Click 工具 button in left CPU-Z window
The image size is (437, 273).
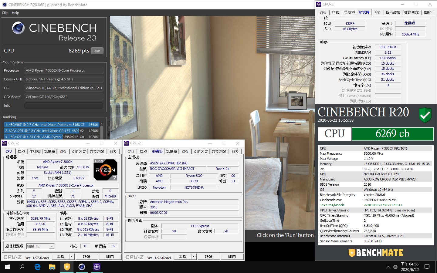[61, 256]
